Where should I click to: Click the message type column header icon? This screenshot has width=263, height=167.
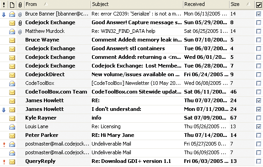(x=12, y=5)
